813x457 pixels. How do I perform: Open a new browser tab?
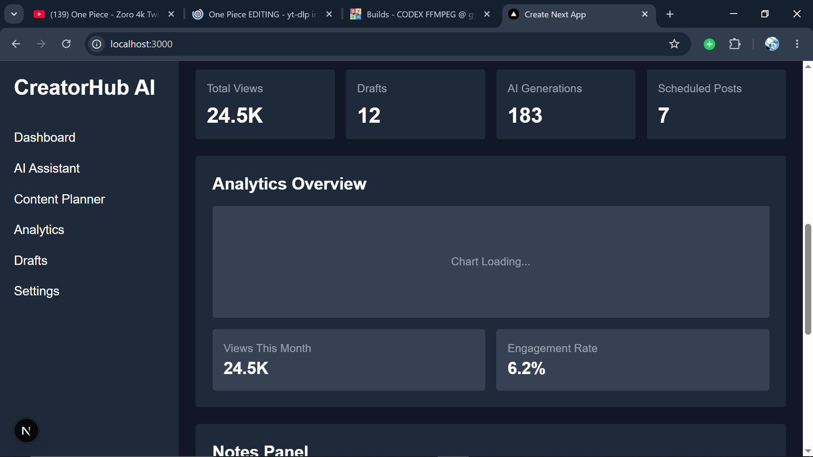point(670,14)
